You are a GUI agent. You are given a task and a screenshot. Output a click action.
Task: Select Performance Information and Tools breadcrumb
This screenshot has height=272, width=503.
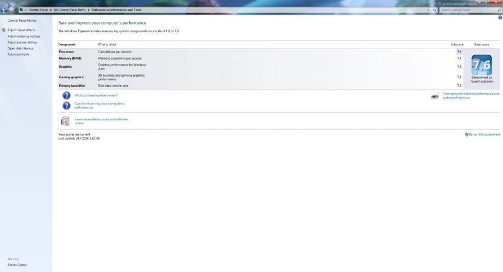click(117, 10)
